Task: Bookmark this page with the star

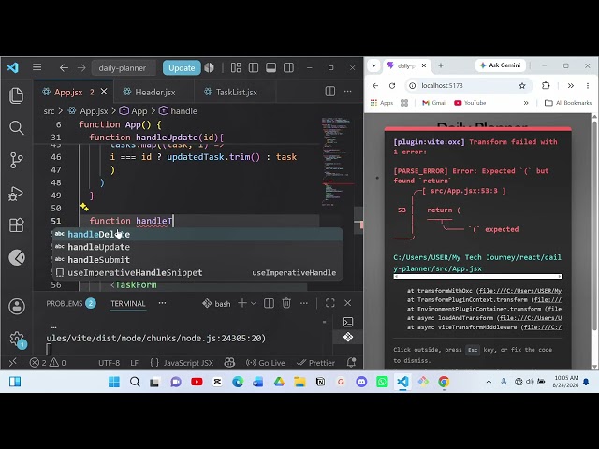Action: point(522,85)
